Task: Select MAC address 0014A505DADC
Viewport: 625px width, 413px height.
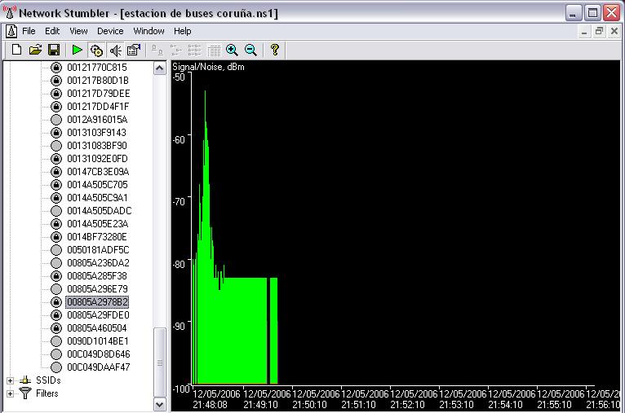Action: 100,211
